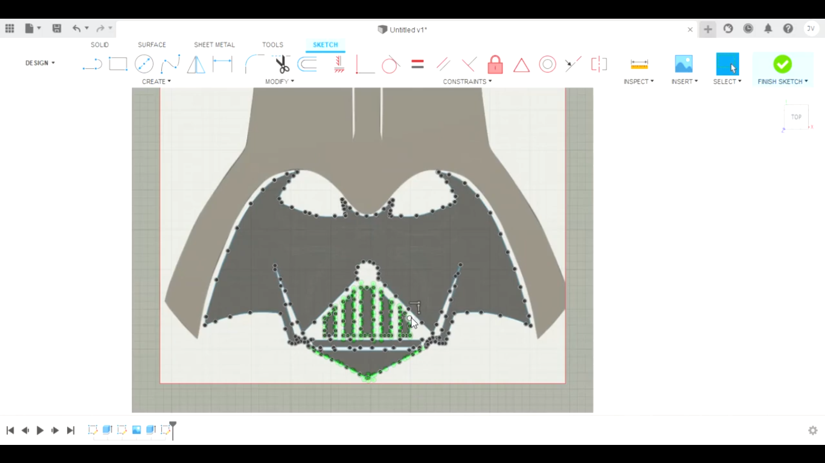Select the Trim scissors tool
This screenshot has height=463, width=825.
click(282, 64)
